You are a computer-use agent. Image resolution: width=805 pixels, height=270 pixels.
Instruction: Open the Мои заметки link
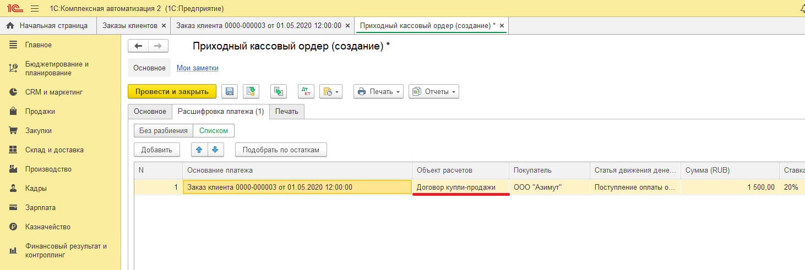(198, 68)
